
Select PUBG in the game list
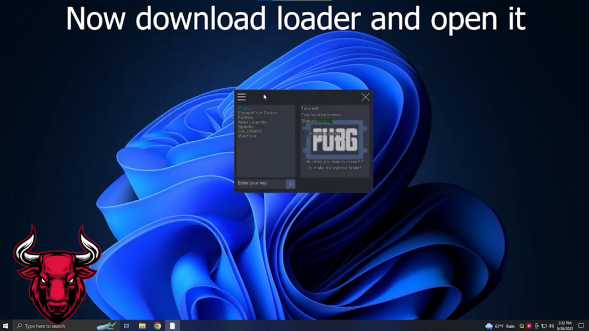[x=244, y=108]
